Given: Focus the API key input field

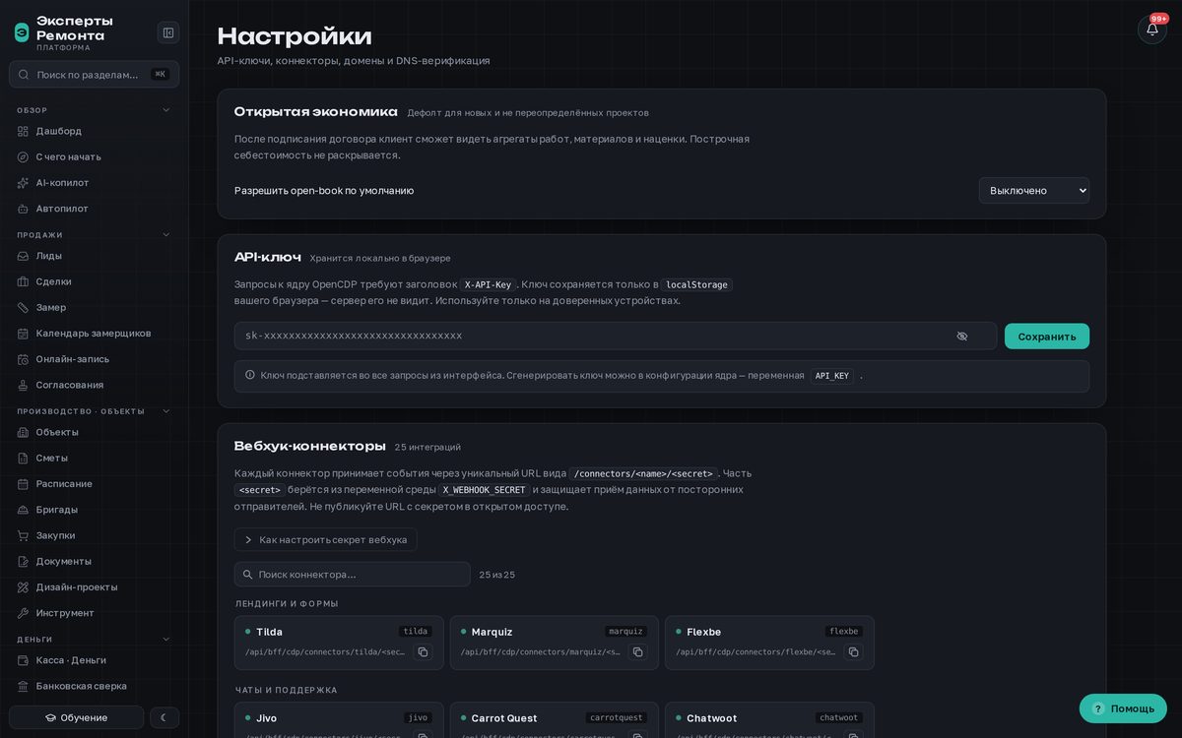Looking at the screenshot, I should click(616, 336).
